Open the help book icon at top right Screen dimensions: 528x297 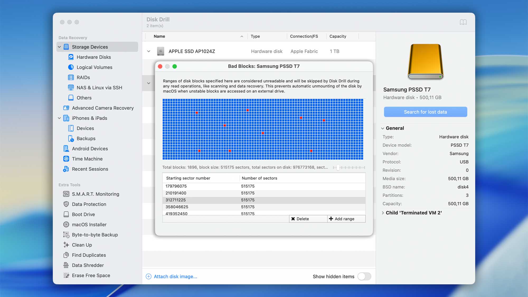point(463,22)
